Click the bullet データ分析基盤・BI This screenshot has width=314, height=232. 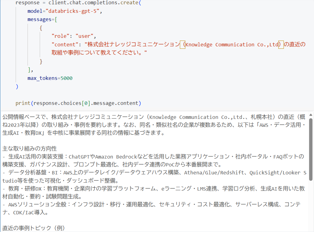point(154,177)
